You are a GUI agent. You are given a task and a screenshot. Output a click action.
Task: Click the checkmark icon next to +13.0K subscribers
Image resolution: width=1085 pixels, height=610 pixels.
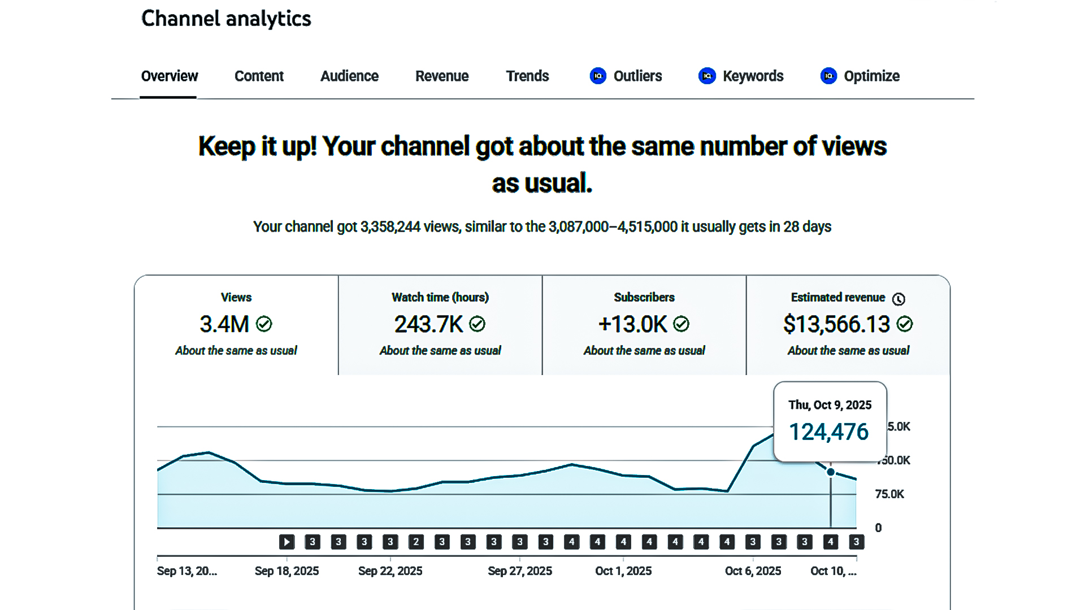(x=682, y=324)
